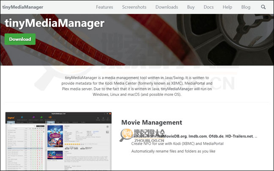Open the search magnifier icon in navbar

pyautogui.click(x=263, y=7)
